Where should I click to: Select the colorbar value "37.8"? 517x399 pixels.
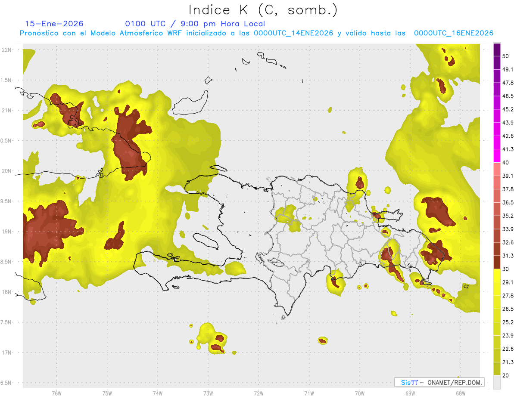click(x=508, y=189)
